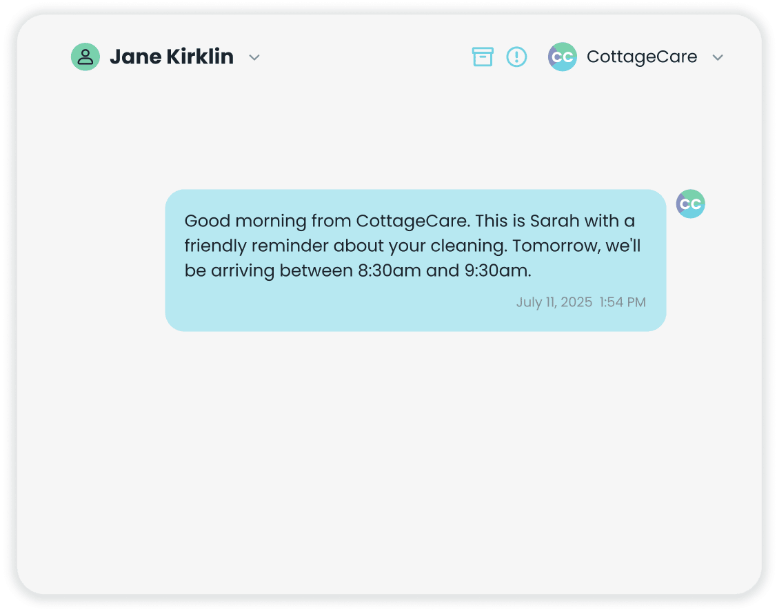Select the reminder message starting 'Good morning'
This screenshot has width=777, height=612.
pyautogui.click(x=415, y=260)
